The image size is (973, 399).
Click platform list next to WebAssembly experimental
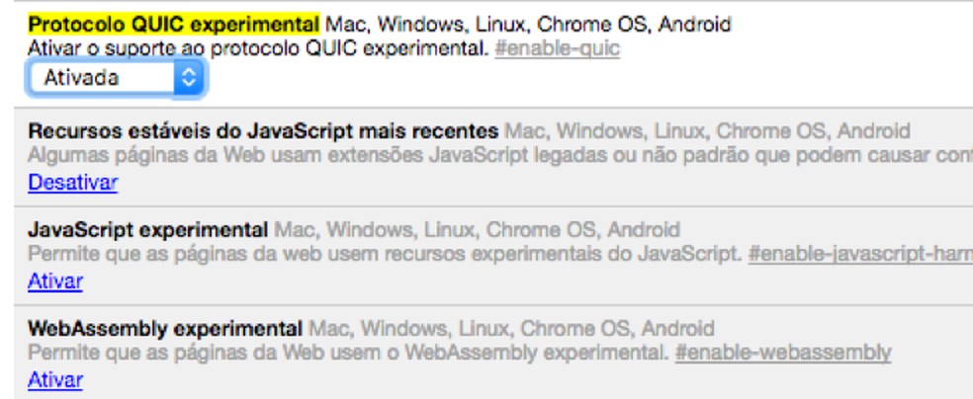[x=509, y=329]
